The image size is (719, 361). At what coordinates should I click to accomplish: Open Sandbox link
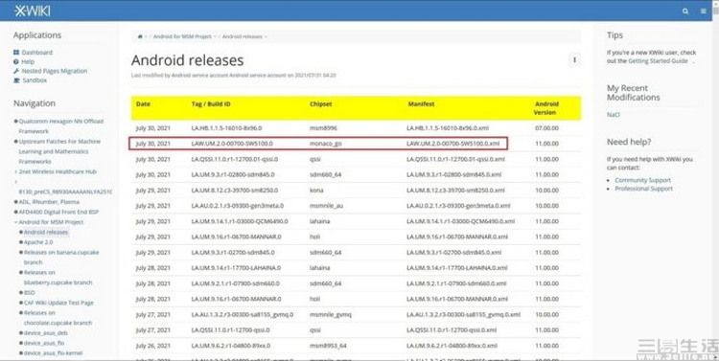35,80
